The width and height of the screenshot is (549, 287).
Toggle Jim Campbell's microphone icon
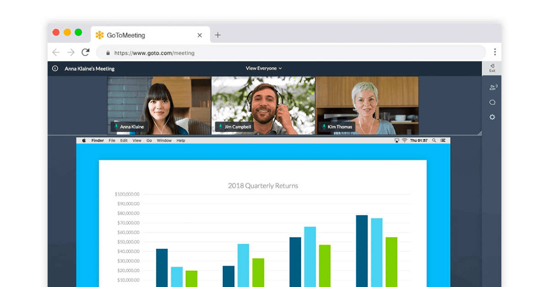click(x=221, y=127)
